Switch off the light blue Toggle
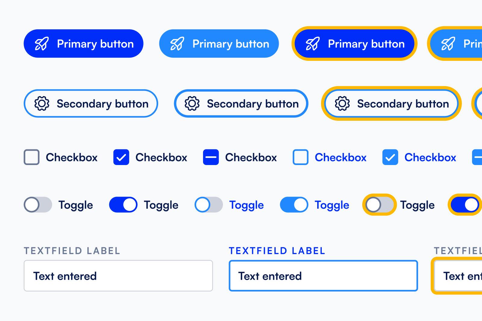482x321 pixels. [294, 205]
